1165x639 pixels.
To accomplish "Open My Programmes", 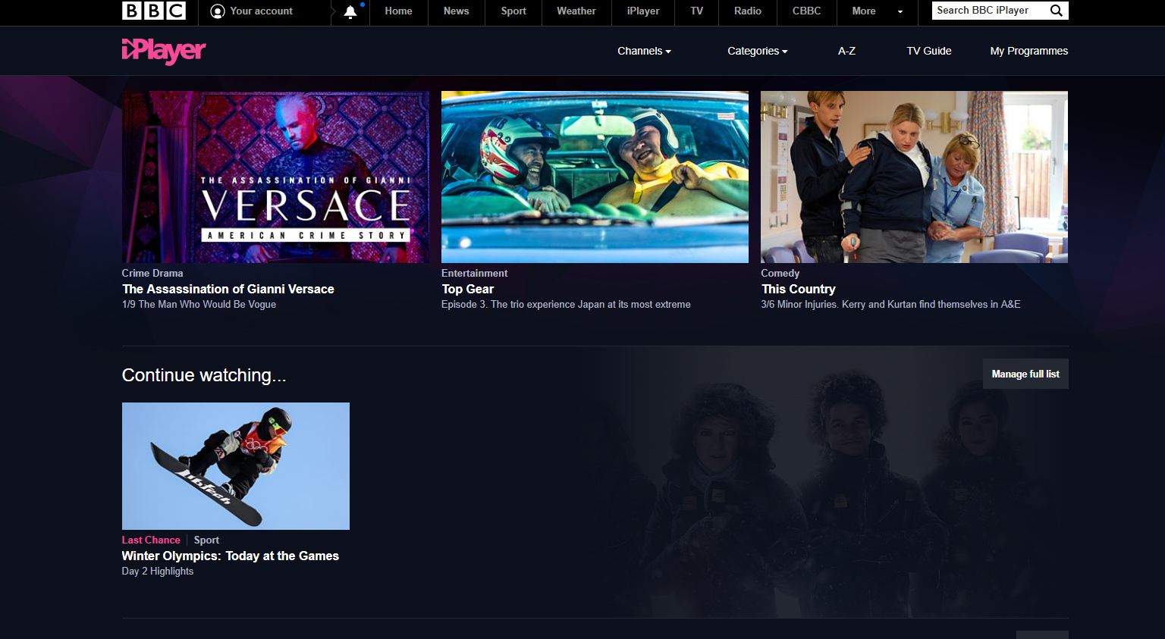I will (1029, 51).
